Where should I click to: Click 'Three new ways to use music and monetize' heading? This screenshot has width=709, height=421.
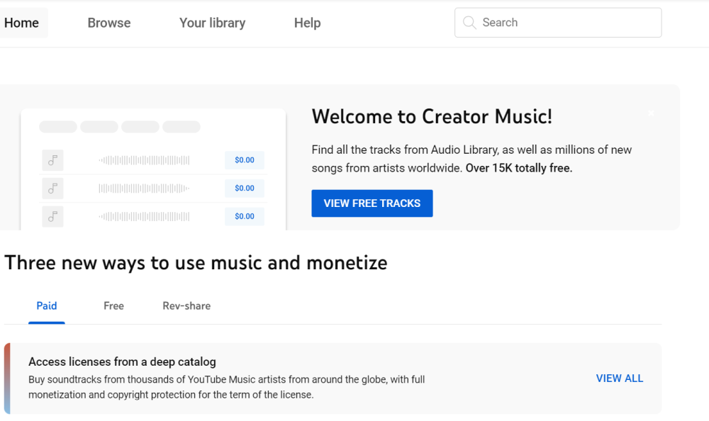196,263
